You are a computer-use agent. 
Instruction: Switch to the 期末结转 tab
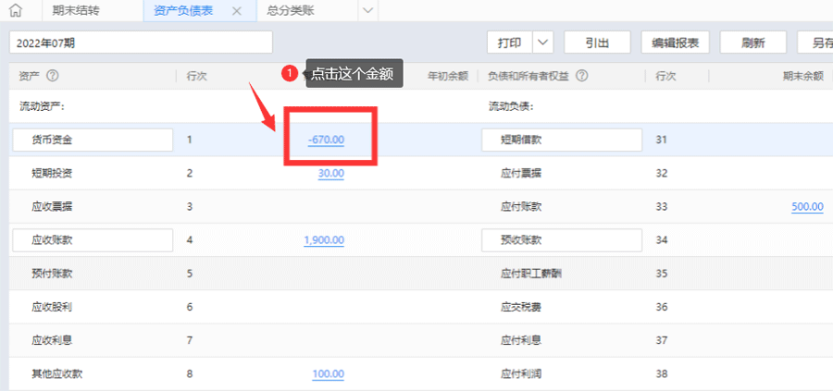[76, 10]
